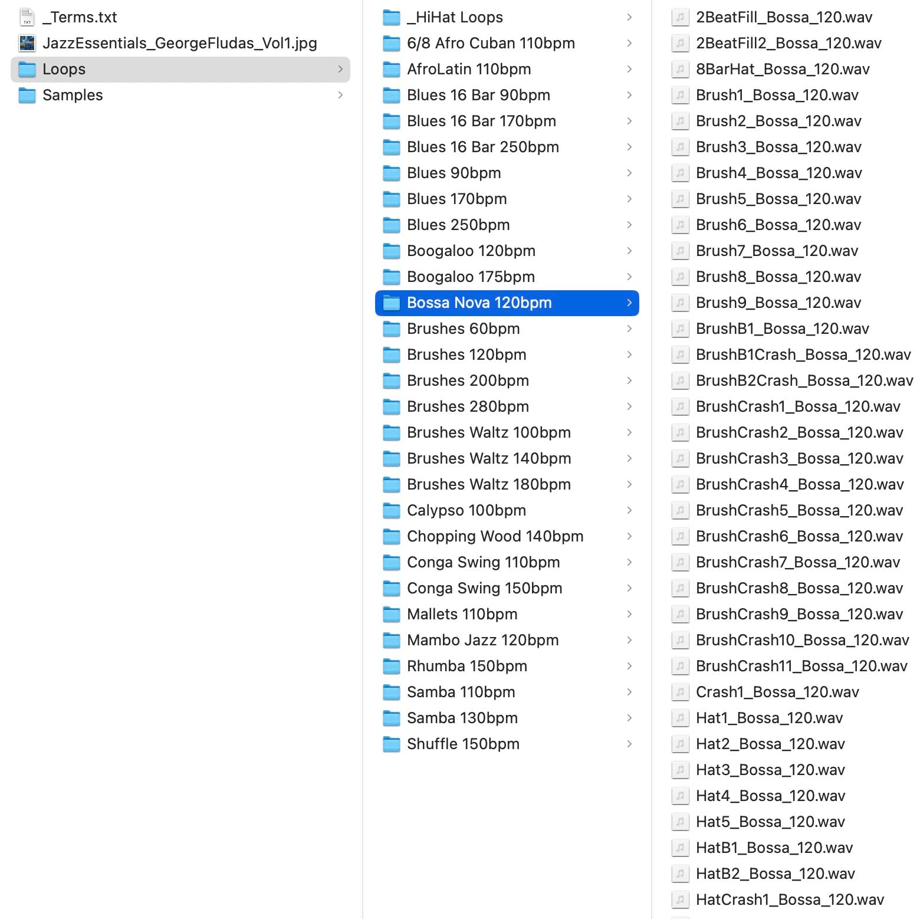This screenshot has height=919, width=920.
Task: Select Hat3_Bossa_120.wav file
Action: 770,770
